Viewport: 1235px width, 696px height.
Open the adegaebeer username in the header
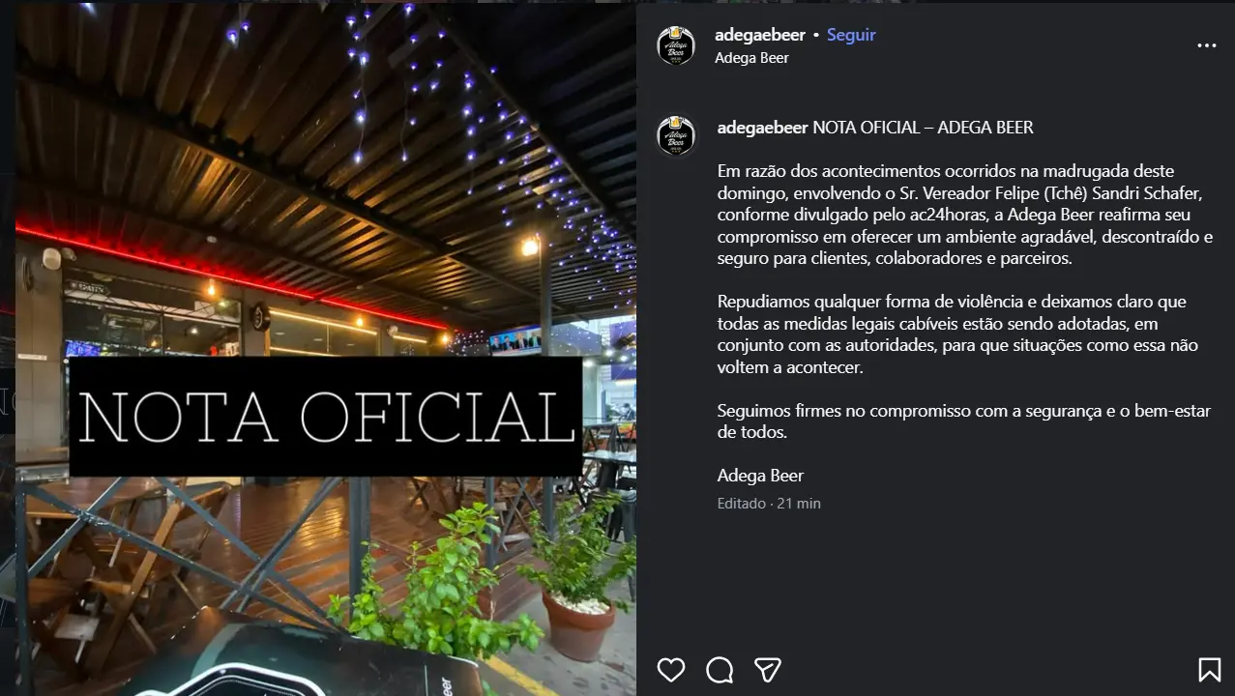[x=760, y=35]
